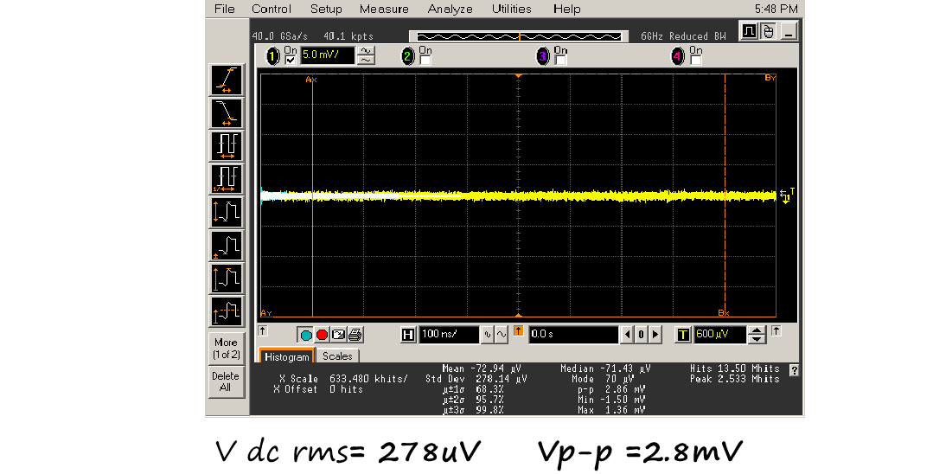Viewport: 933px width, 474px height.
Task: Select the rise time measurement icon
Action: (227, 80)
